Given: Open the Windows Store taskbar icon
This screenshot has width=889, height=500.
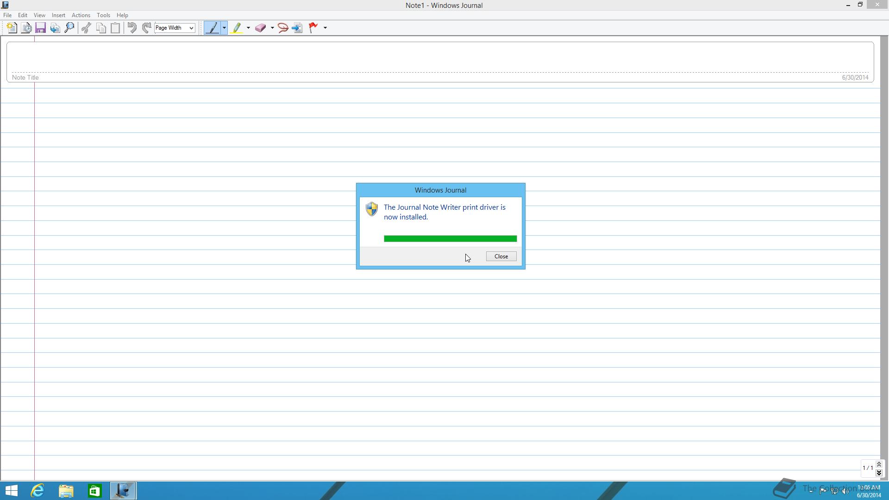Looking at the screenshot, I should tap(95, 491).
